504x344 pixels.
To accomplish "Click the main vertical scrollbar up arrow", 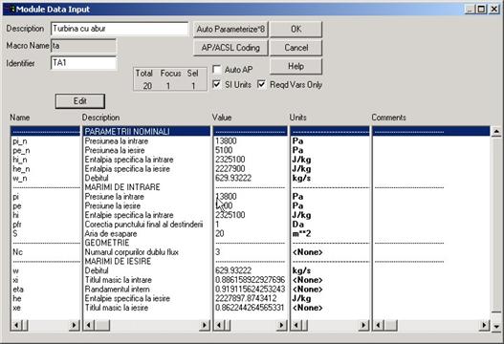I will 496,131.
